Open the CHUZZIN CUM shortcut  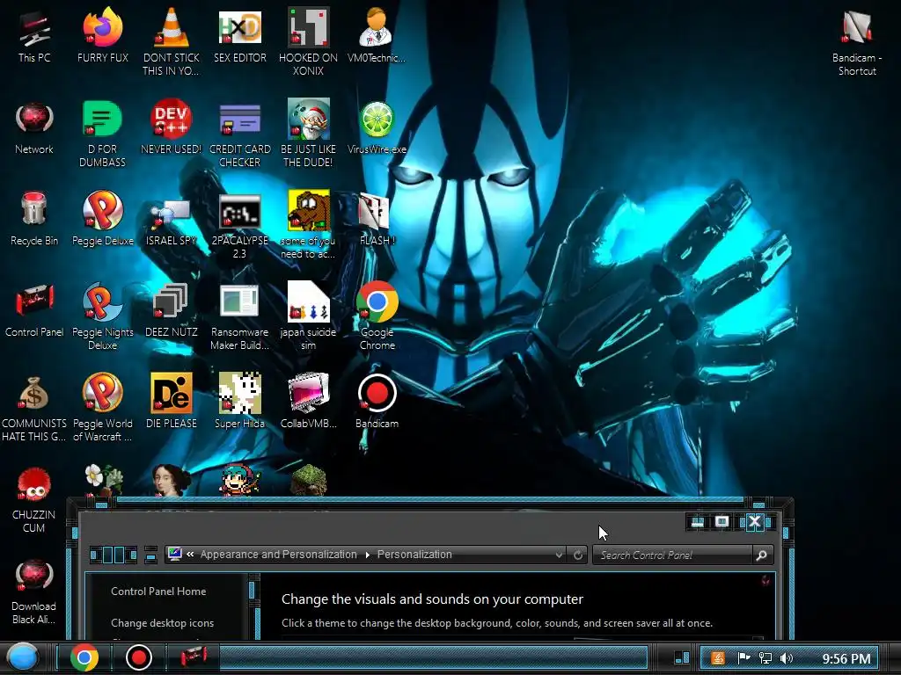(34, 501)
